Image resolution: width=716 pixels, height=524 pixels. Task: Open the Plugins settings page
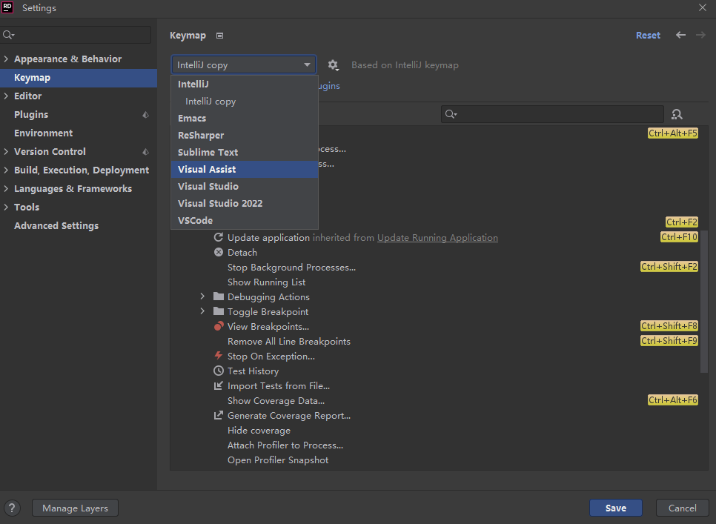click(79, 115)
